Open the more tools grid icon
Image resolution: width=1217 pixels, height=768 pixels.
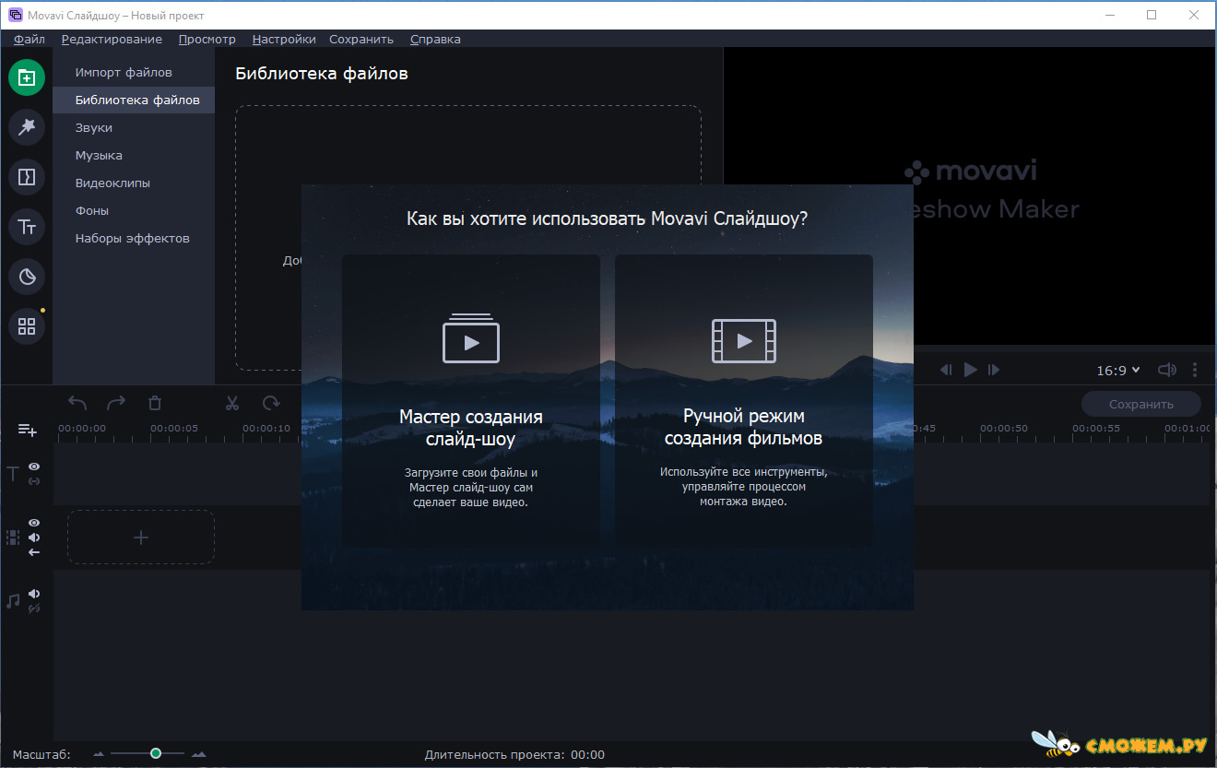(x=27, y=326)
